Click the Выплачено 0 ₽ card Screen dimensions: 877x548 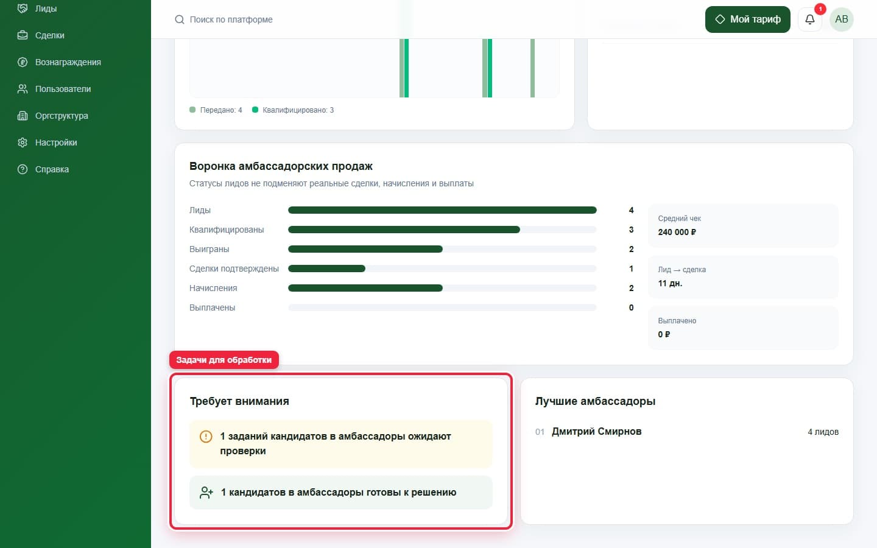(743, 328)
